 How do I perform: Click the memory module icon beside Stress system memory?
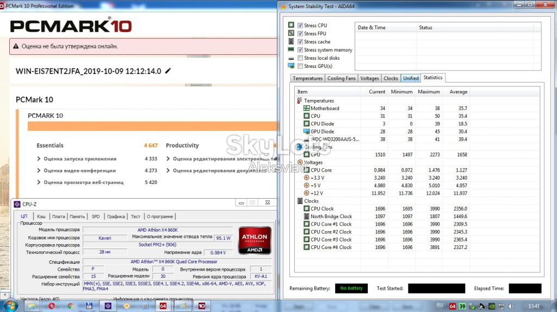tap(291, 49)
